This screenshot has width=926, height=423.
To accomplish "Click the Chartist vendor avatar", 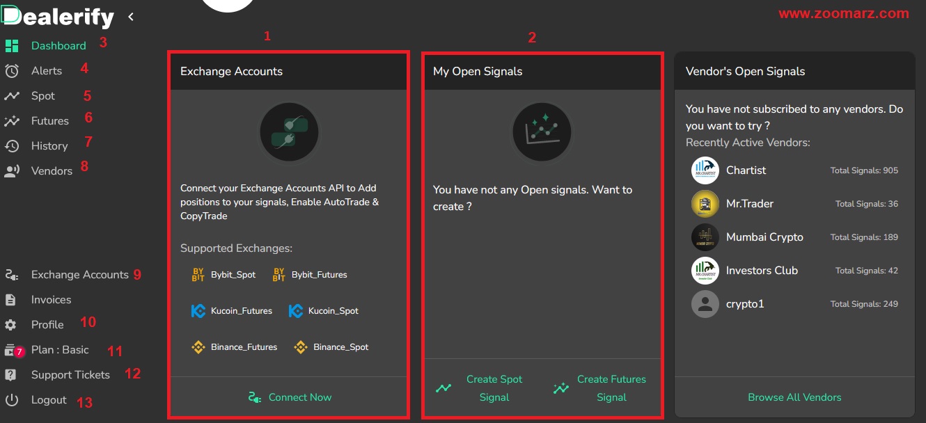I will (705, 170).
